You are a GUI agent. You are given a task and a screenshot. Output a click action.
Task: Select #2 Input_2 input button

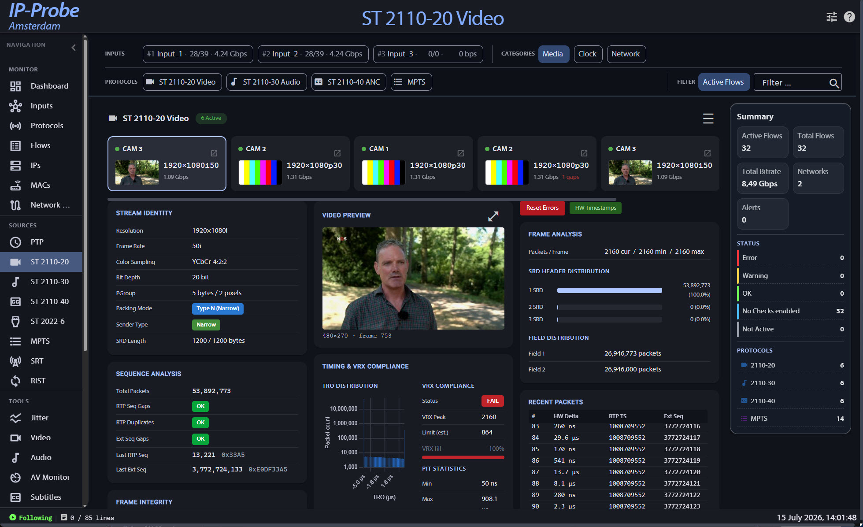tap(313, 54)
